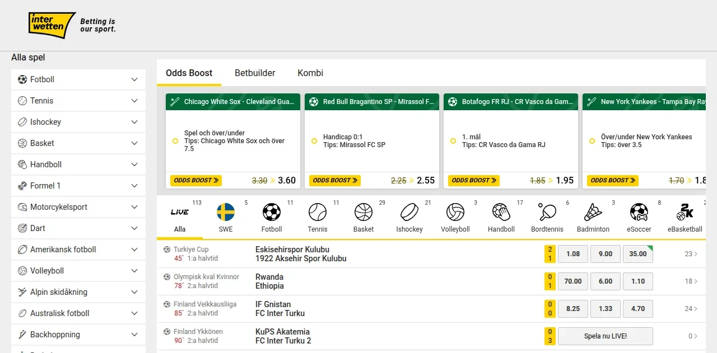The width and height of the screenshot is (717, 353).
Task: Open the Chicago White Sox - Cleveland card header
Action: tap(233, 102)
